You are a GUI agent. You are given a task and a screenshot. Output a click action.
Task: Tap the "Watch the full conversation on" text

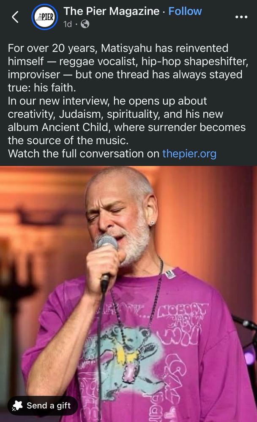[x=84, y=154]
